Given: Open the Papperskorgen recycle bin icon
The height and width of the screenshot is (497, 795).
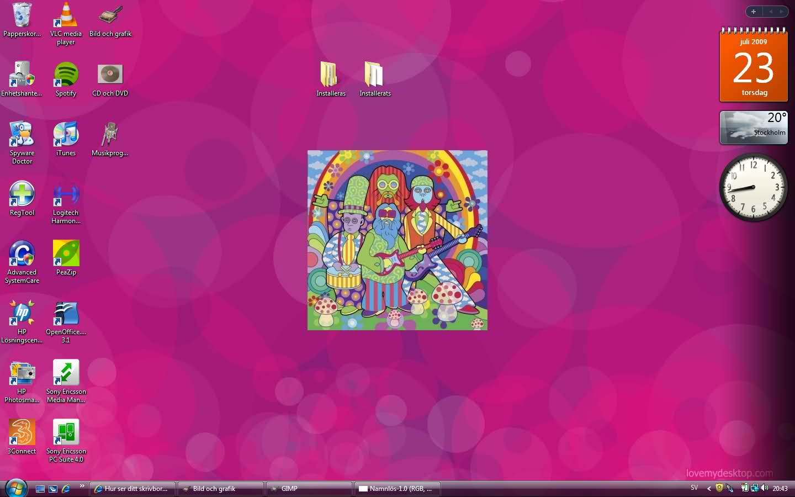Looking at the screenshot, I should (x=22, y=20).
